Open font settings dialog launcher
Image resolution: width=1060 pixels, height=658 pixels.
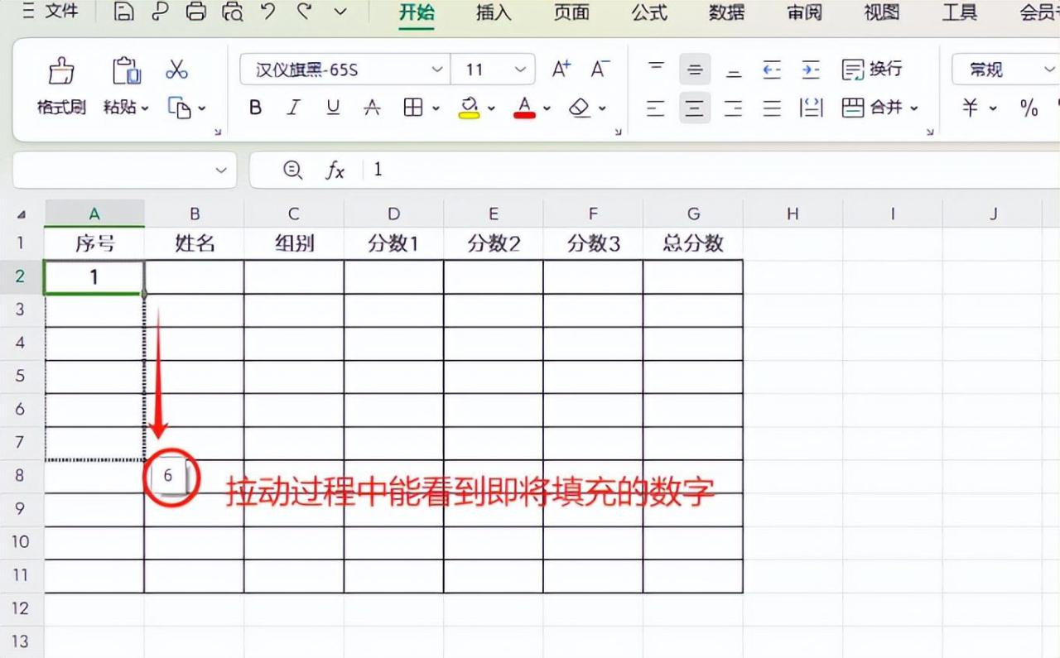[x=619, y=132]
